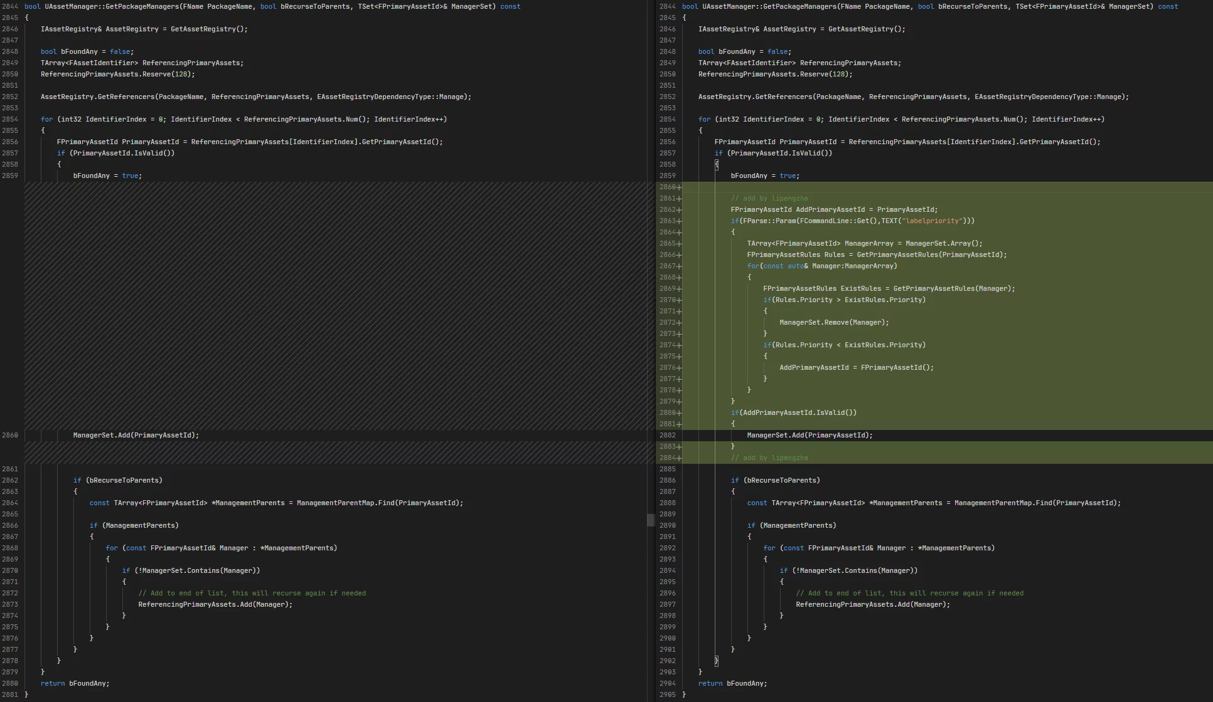The image size is (1213, 702).
Task: Click ManagerSet.Remove(Manager) in right pane
Action: click(x=833, y=323)
